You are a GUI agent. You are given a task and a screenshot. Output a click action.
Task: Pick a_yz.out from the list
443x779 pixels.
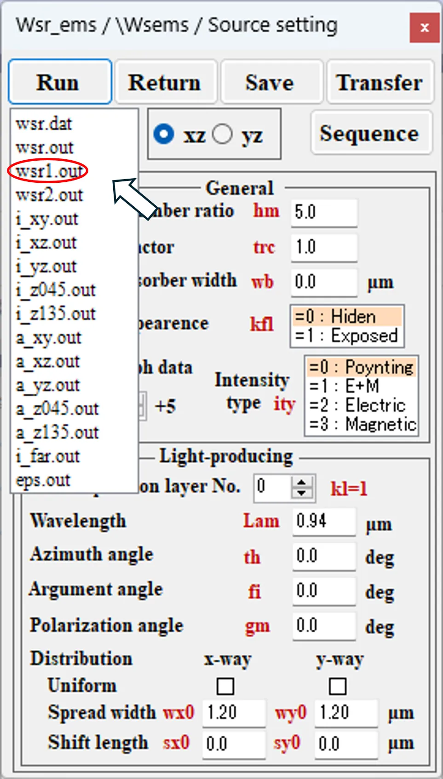[47, 385]
